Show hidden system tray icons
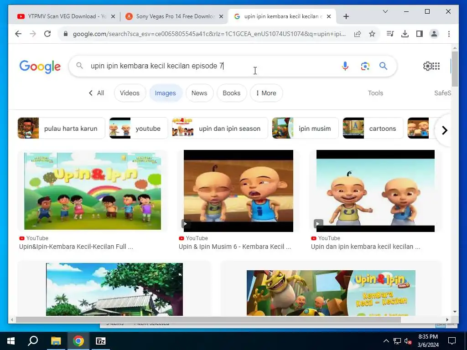The width and height of the screenshot is (467, 350). click(386, 341)
